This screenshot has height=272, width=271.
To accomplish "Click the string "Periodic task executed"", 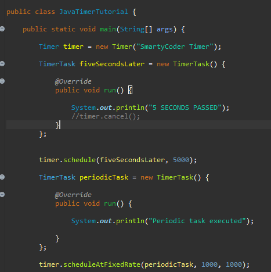I will [x=197, y=221].
